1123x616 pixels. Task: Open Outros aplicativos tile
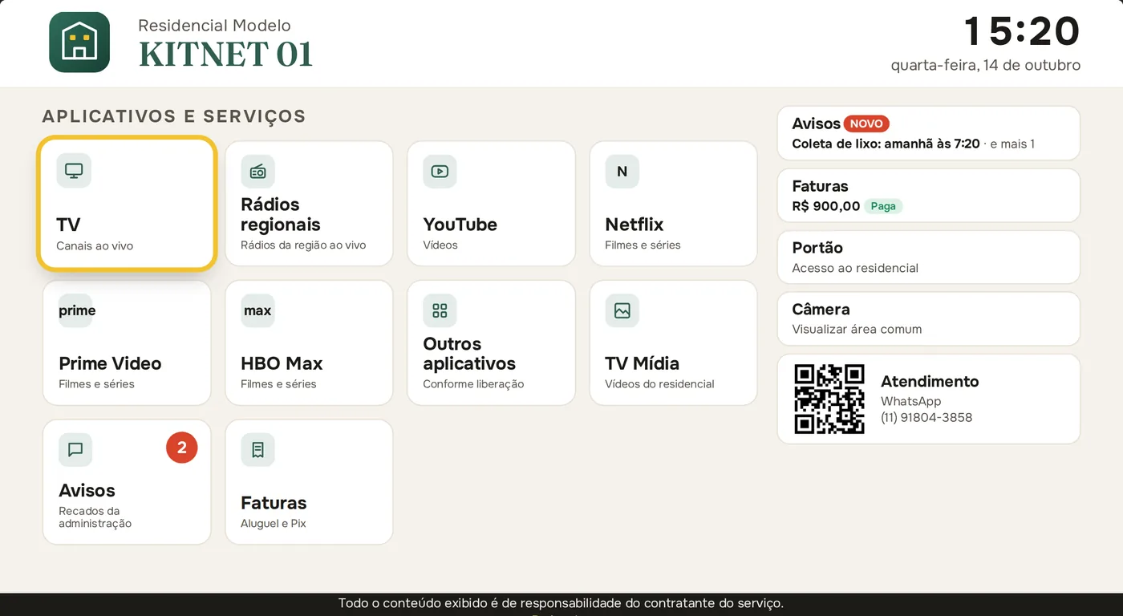[491, 342]
